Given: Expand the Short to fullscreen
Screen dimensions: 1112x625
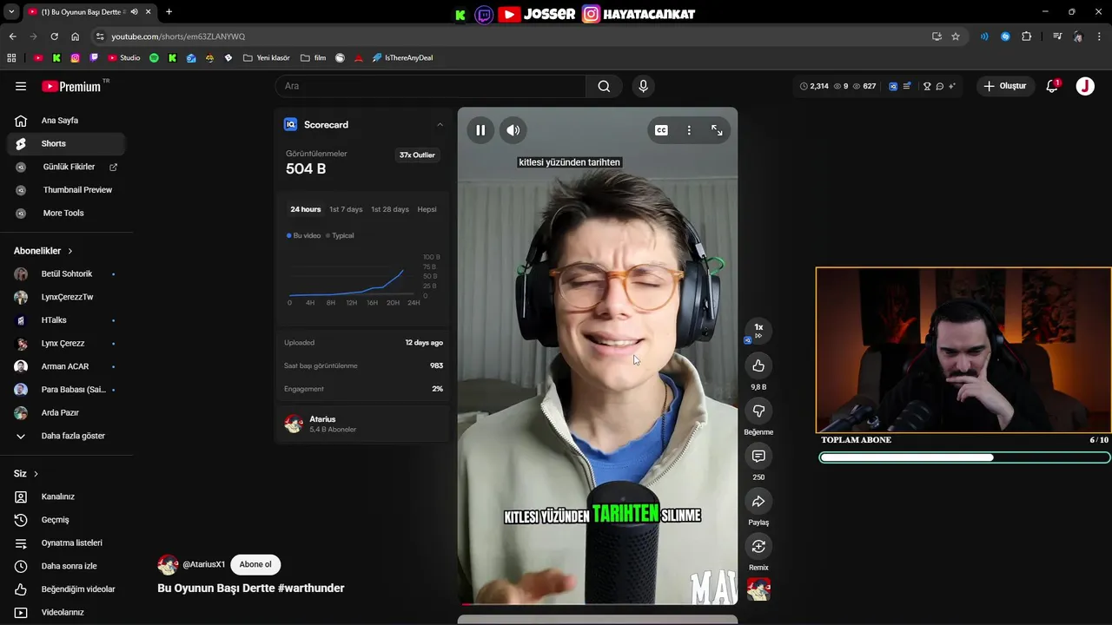Looking at the screenshot, I should pyautogui.click(x=717, y=130).
